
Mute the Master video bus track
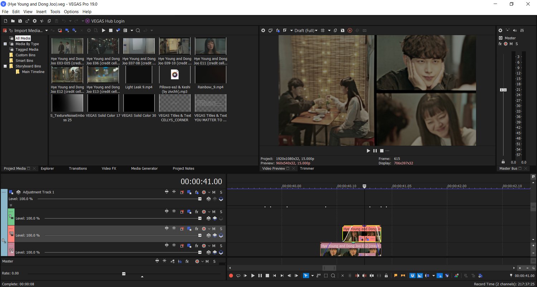pyautogui.click(x=207, y=262)
